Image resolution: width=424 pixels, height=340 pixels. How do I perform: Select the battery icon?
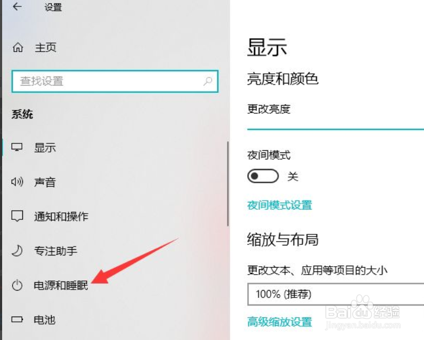pos(17,319)
